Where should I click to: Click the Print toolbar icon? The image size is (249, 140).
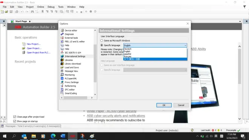(17, 12)
